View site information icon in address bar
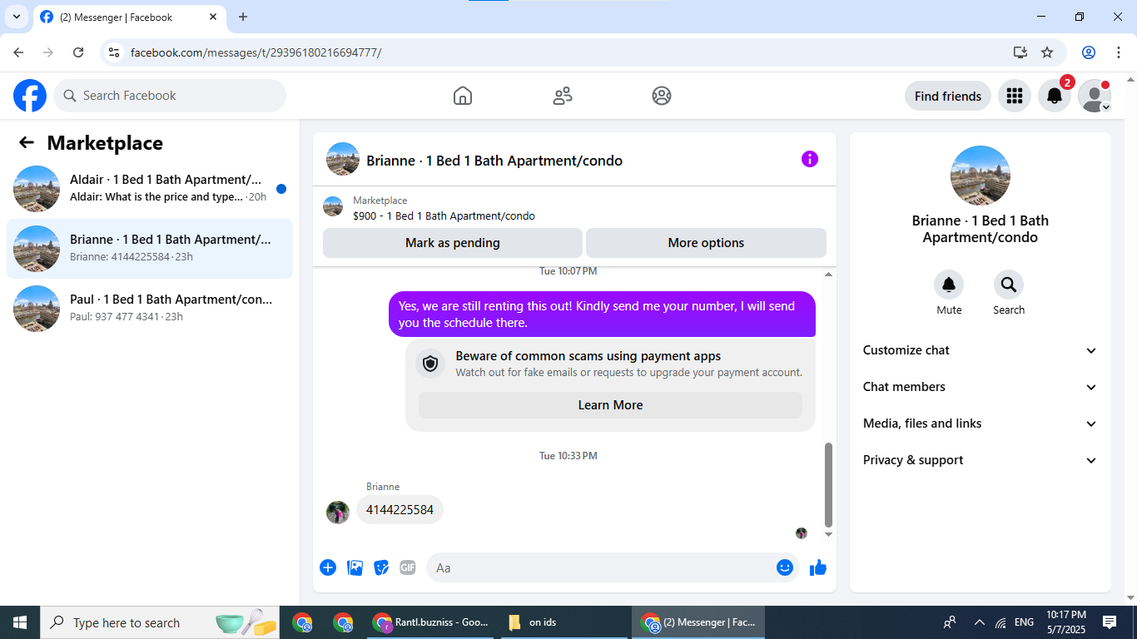 [x=114, y=52]
